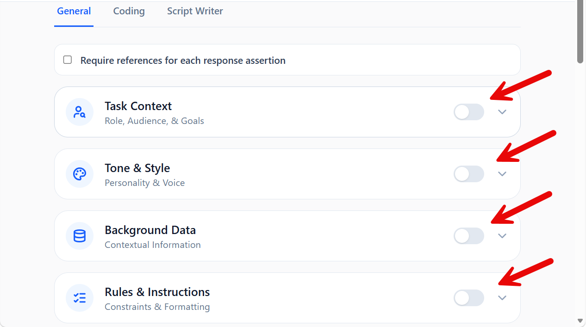Click the Background Data database icon

tap(80, 236)
